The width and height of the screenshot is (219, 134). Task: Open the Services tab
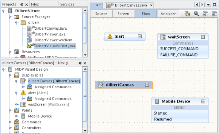pos(67,4)
